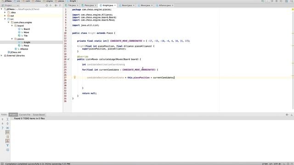Open the Piece.java editor tab

coord(89,5)
